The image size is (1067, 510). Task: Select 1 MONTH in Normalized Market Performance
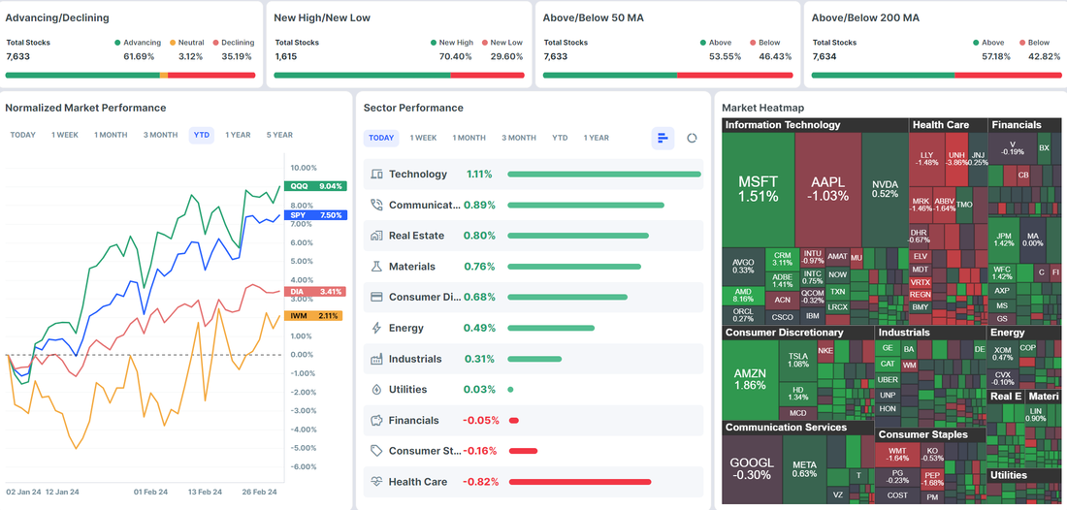[111, 136]
